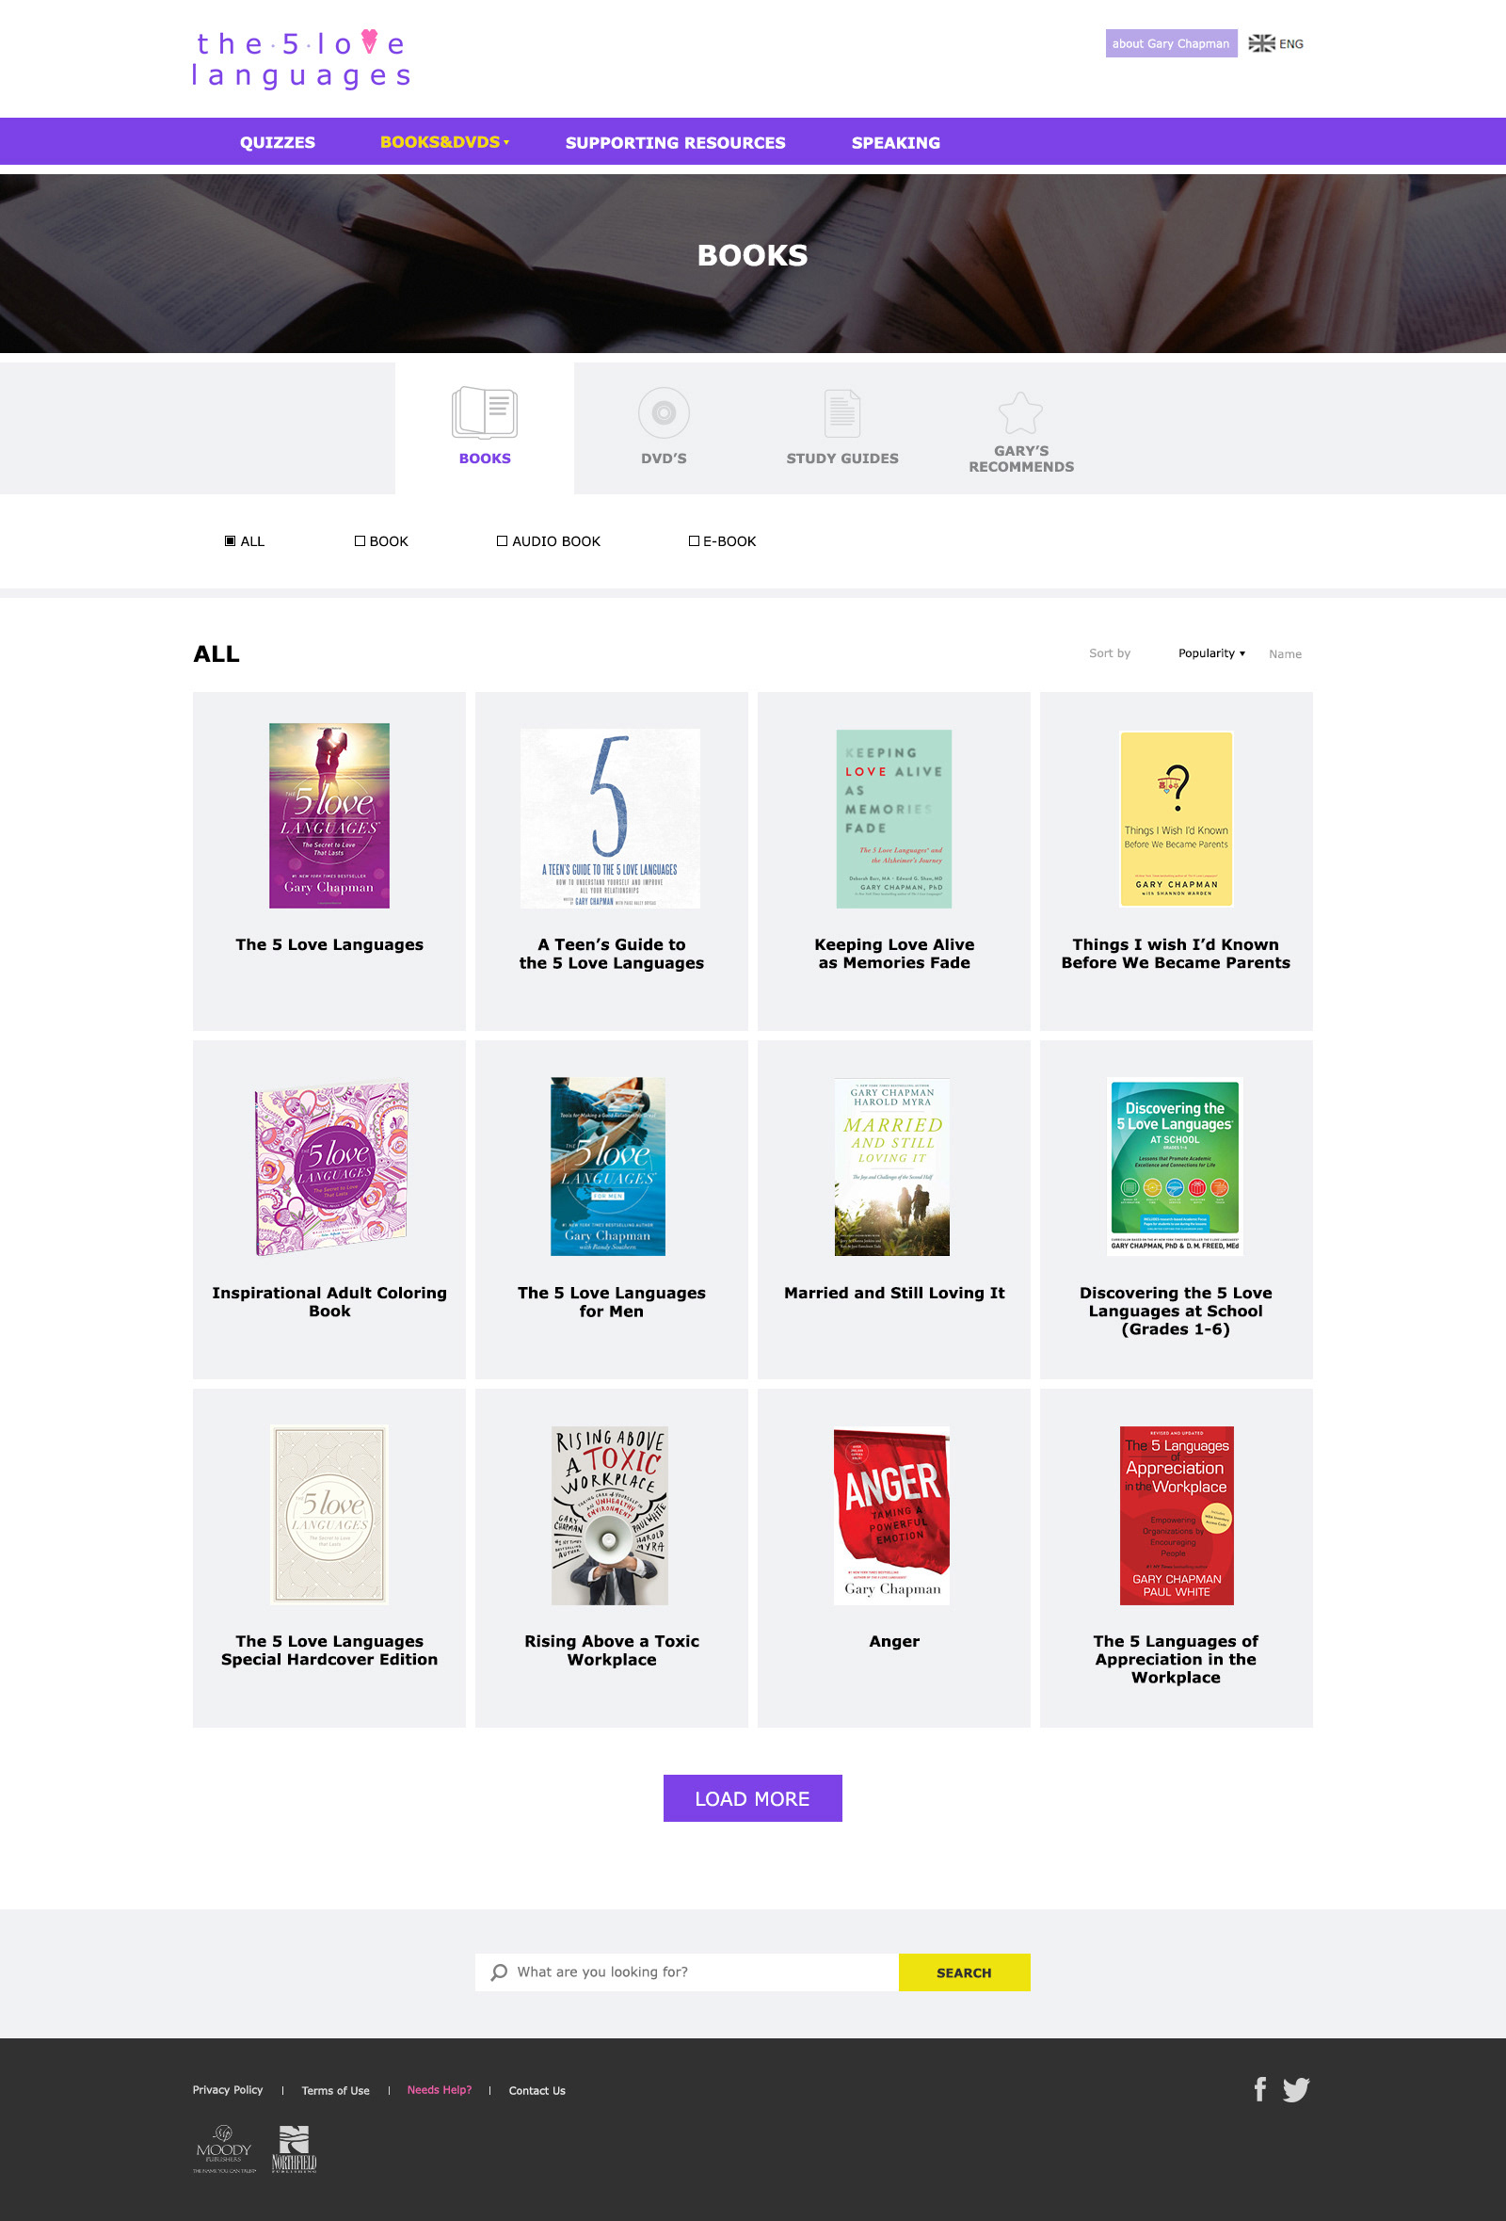Check the ALL filter checkbox
The height and width of the screenshot is (2221, 1506).
[x=230, y=541]
